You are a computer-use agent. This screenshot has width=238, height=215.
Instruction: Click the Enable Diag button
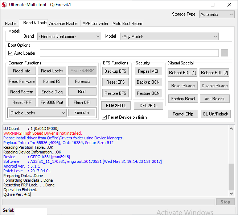pyautogui.click(x=52, y=92)
